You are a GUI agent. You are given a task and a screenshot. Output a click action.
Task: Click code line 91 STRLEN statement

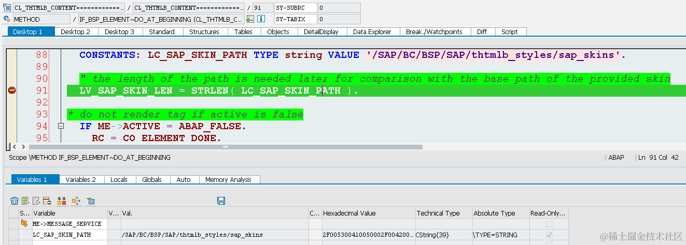click(x=219, y=91)
